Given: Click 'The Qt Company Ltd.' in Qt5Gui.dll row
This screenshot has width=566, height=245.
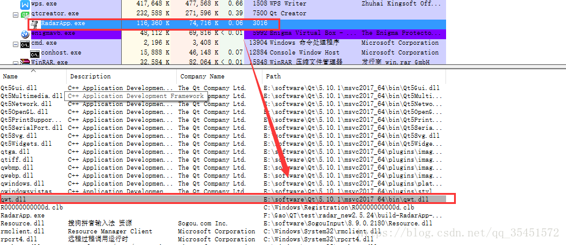Looking at the screenshot, I should coord(212,88).
